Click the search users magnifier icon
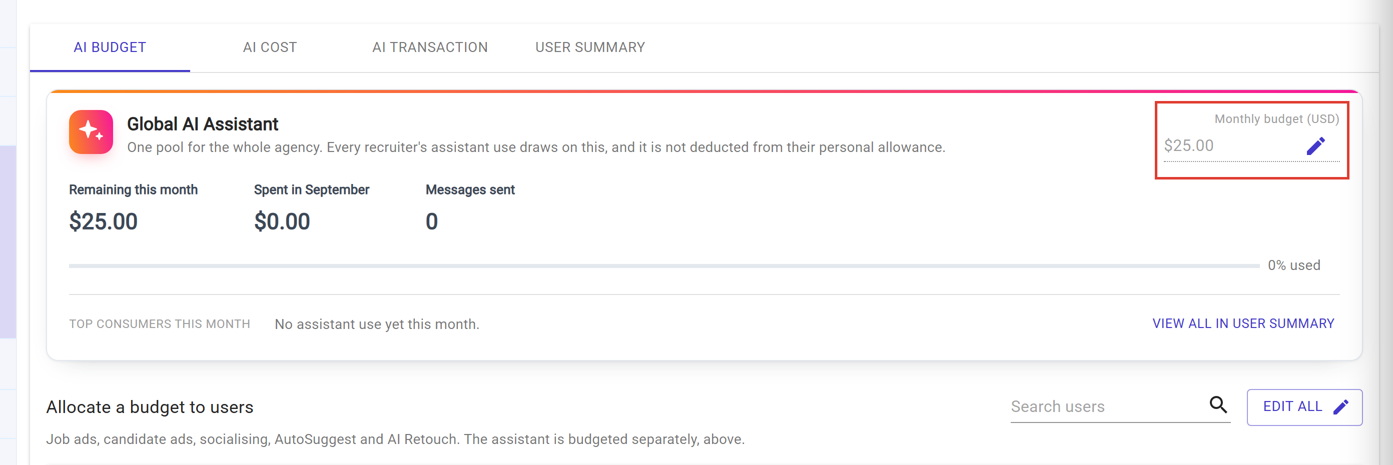Image resolution: width=1393 pixels, height=465 pixels. tap(1218, 404)
